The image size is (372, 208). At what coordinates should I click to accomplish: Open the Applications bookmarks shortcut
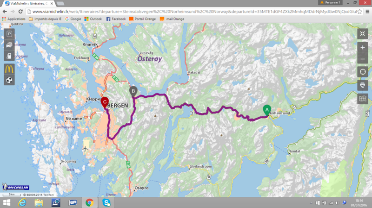coord(13,19)
